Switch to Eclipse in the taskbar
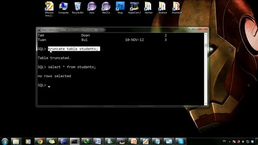Viewport: 258px width, 145px height. tap(63, 141)
